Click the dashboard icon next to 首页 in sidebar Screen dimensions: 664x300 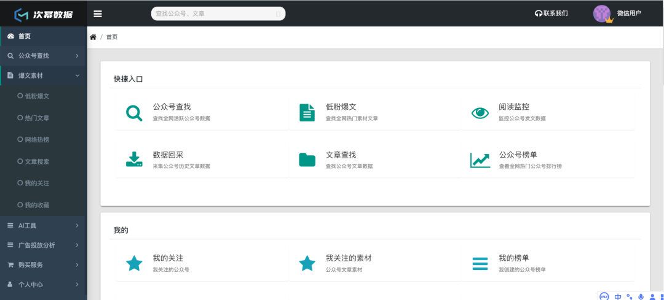(x=11, y=36)
